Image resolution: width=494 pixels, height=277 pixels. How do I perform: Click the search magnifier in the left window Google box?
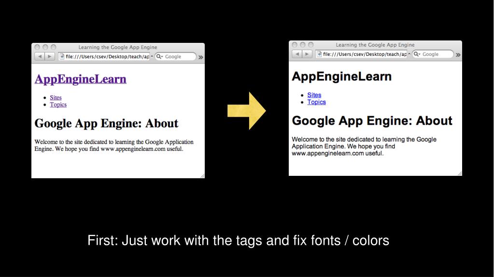pos(159,56)
